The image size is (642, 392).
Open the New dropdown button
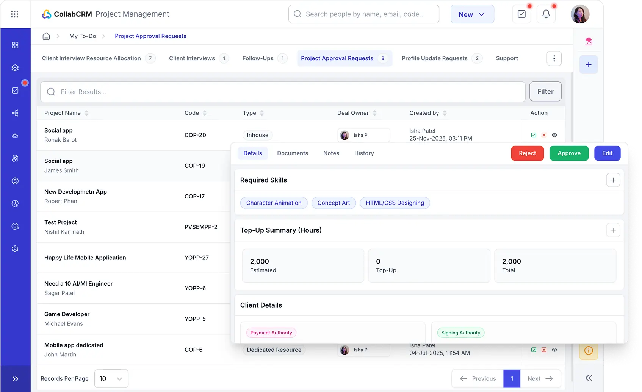pos(472,14)
